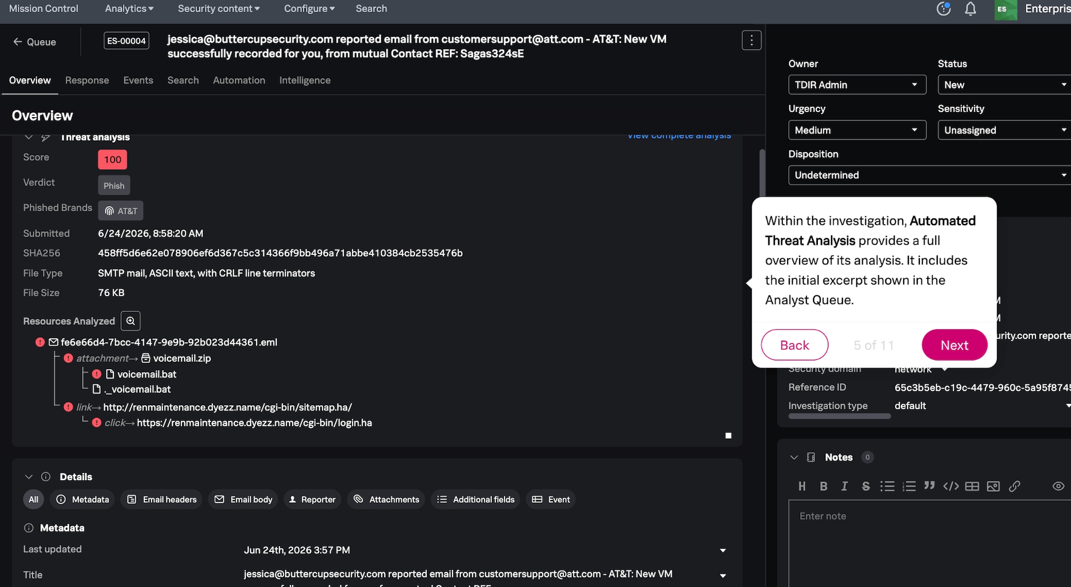Apply italic formatting in the note editor
Image resolution: width=1071 pixels, height=587 pixels.
coord(845,486)
